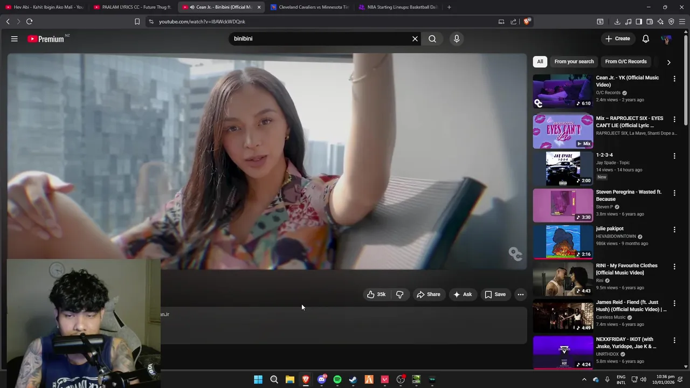Open browser downloads icon
Viewport: 690px width, 388px height.
(617, 22)
